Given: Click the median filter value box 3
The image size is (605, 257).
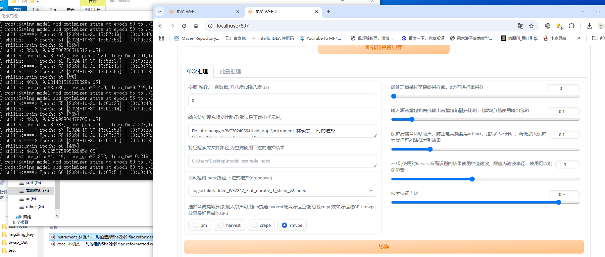Looking at the screenshot, I should click(x=567, y=164).
